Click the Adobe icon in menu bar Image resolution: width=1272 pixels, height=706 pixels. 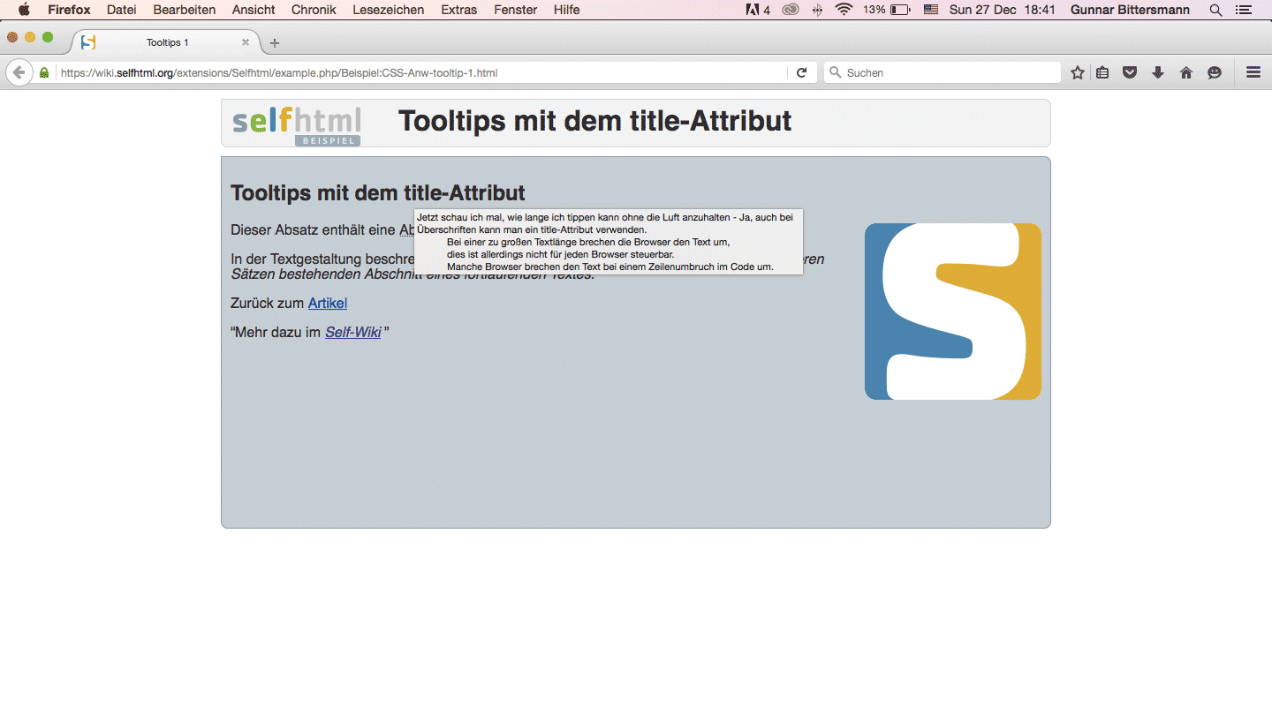[x=758, y=10]
